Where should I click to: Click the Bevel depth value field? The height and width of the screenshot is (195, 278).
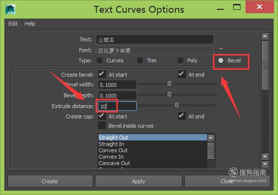coord(117,96)
